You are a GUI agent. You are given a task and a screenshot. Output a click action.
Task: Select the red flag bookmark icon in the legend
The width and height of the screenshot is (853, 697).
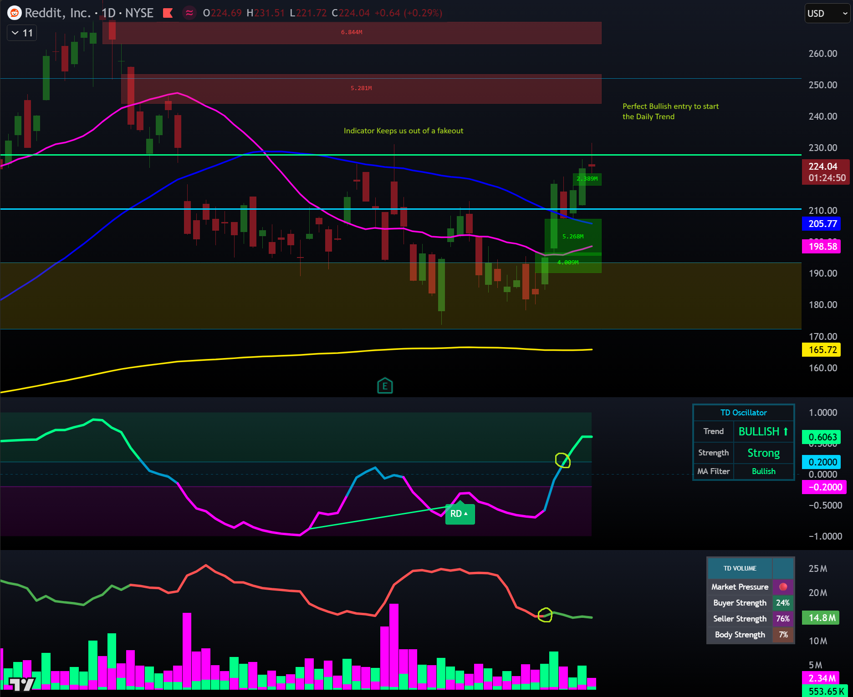[168, 13]
